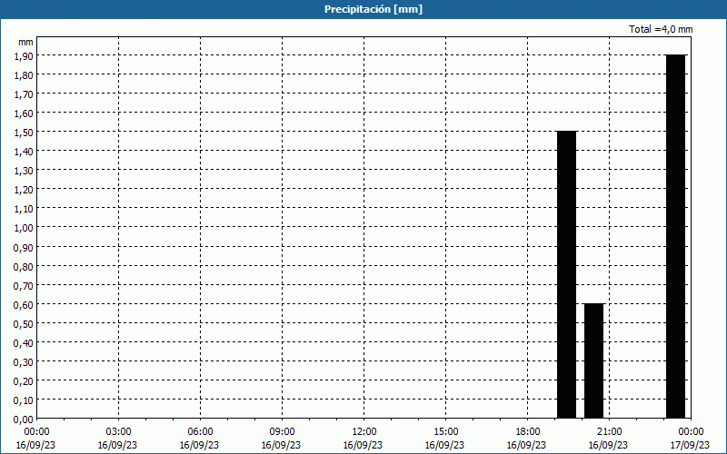Click the 21:00 time axis label
Image resolution: width=727 pixels, height=454 pixels.
(609, 432)
